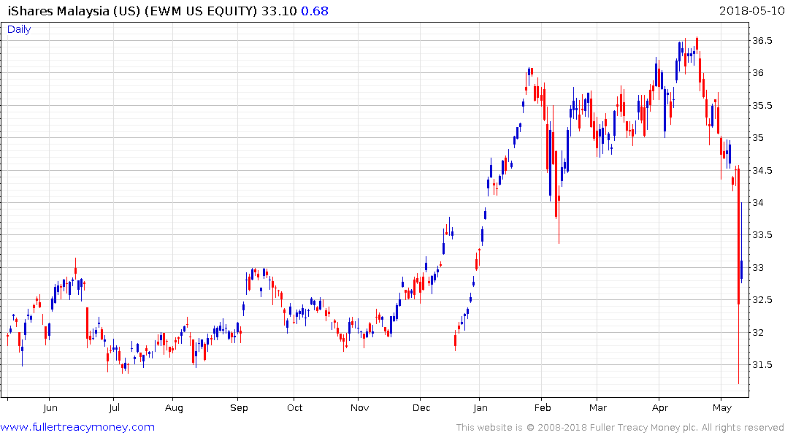Click the 32.5 price axis label
The height and width of the screenshot is (438, 785).
(x=762, y=300)
